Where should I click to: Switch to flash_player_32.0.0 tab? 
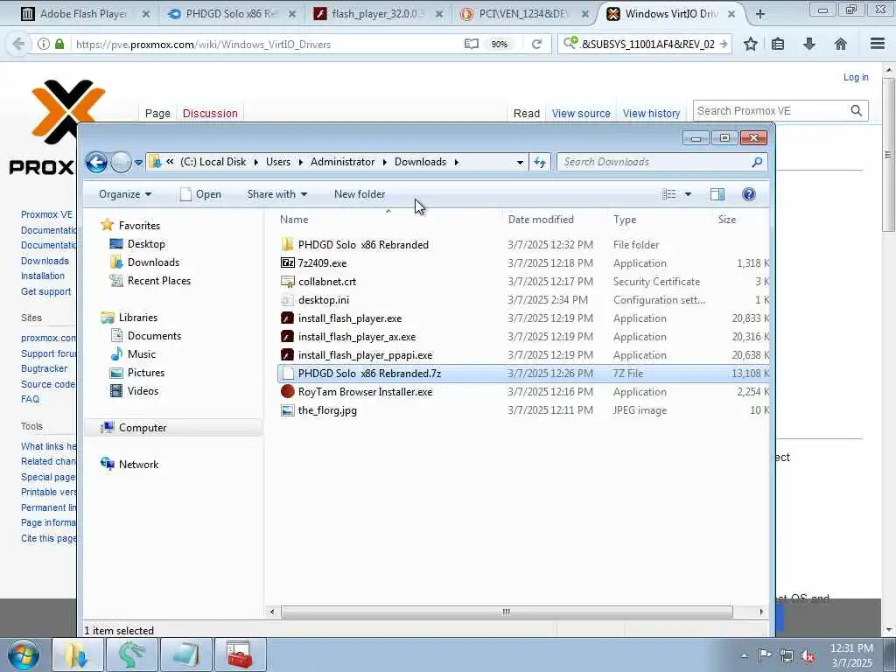(378, 14)
